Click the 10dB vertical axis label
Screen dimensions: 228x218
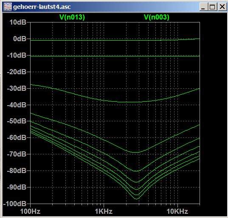(x=18, y=22)
